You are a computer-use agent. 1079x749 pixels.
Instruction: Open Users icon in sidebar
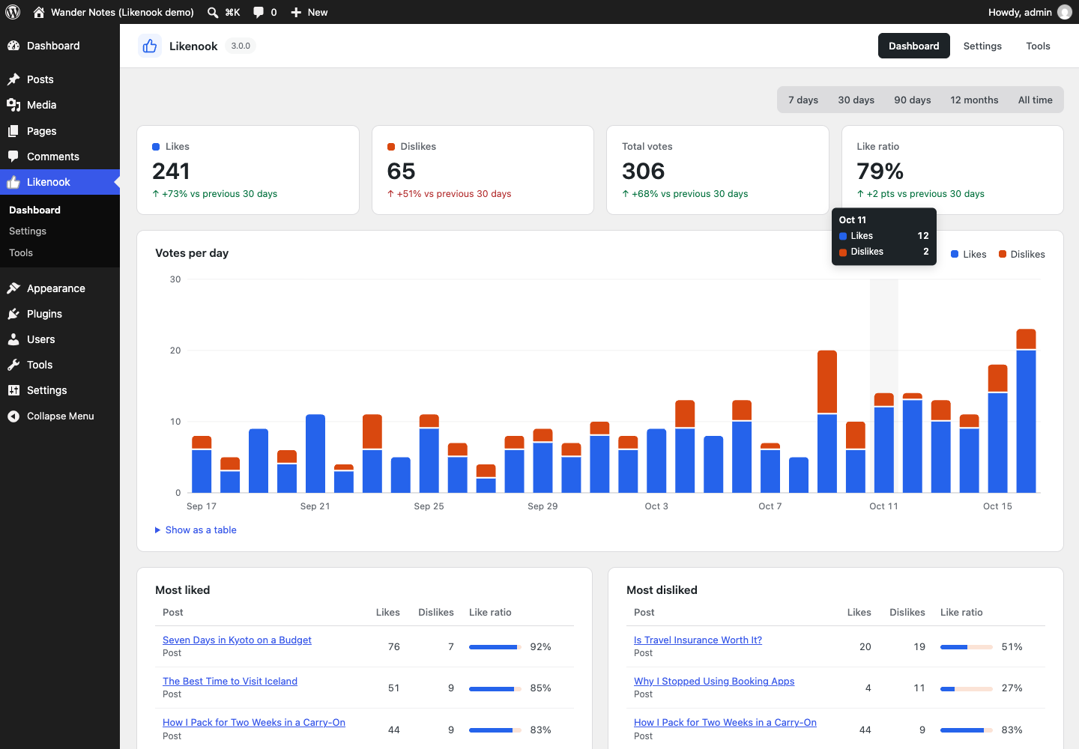click(13, 339)
